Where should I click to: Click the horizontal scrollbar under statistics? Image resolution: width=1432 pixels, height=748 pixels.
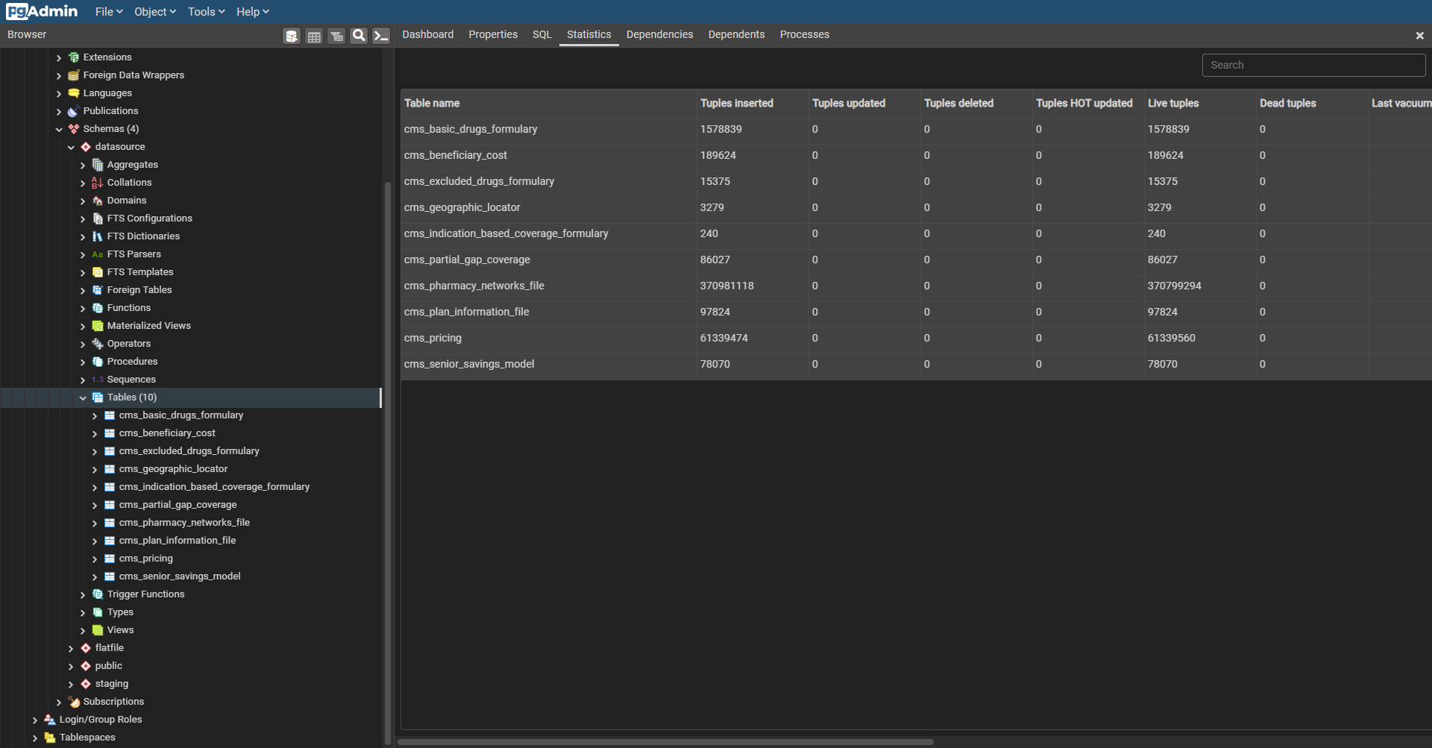coord(665,742)
